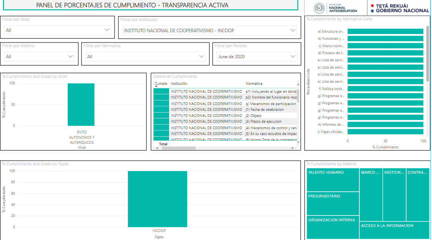Click the INCOOP bar in Siglas chart
This screenshot has width=432, height=240.
click(x=158, y=199)
